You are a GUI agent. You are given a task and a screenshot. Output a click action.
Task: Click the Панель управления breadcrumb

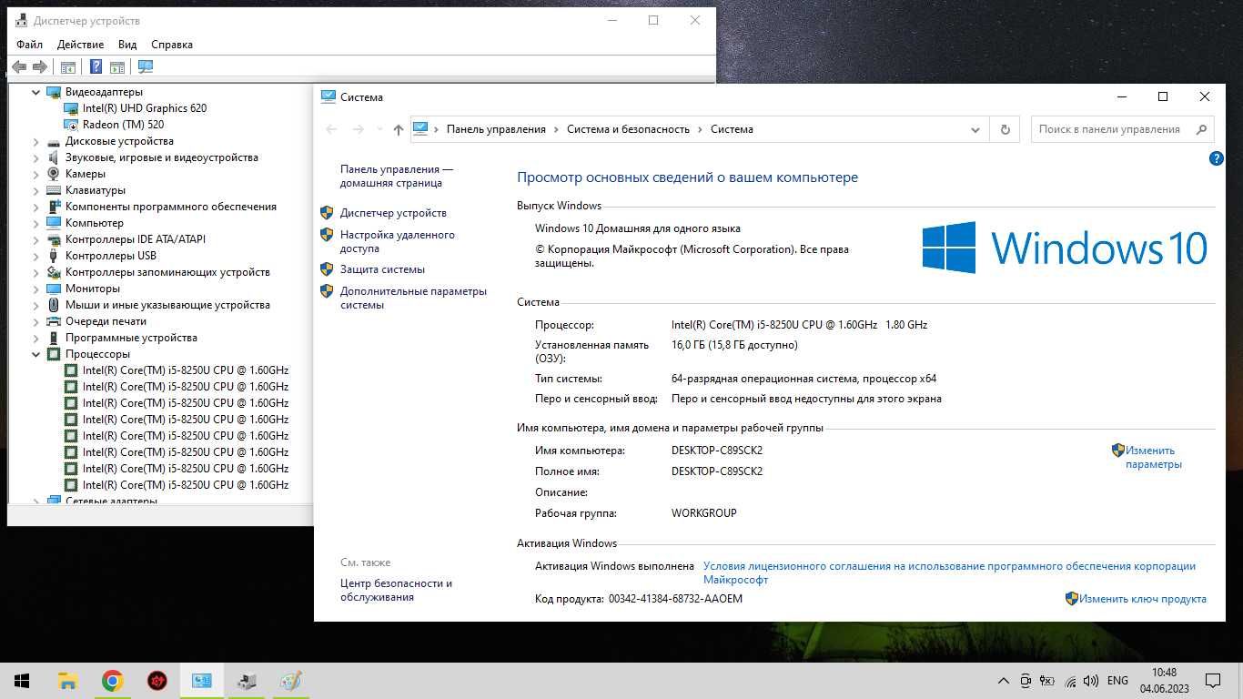pos(496,129)
